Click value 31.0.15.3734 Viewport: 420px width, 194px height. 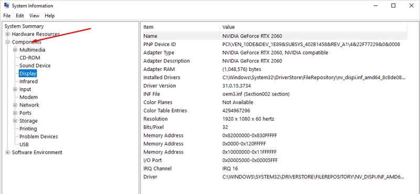(237, 85)
